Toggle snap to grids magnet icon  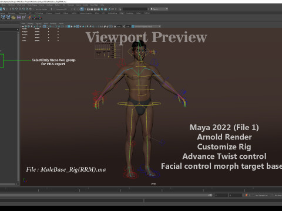(x=13, y=9)
